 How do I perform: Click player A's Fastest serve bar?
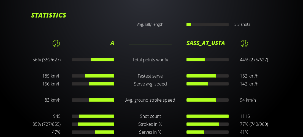(93, 76)
